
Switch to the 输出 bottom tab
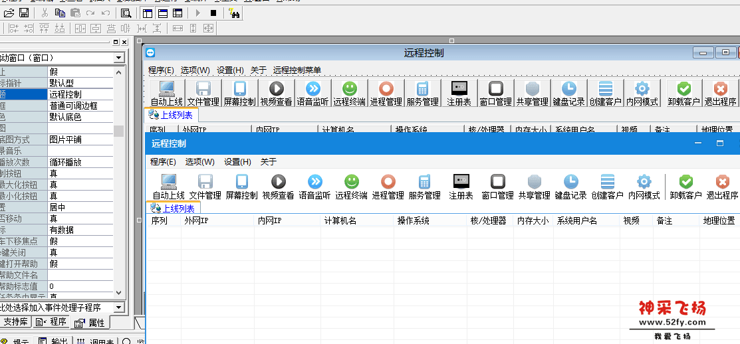point(55,341)
